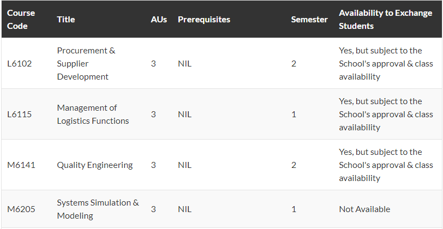The height and width of the screenshot is (229, 443).
Task: Click the Semester column header
Action: (x=309, y=20)
